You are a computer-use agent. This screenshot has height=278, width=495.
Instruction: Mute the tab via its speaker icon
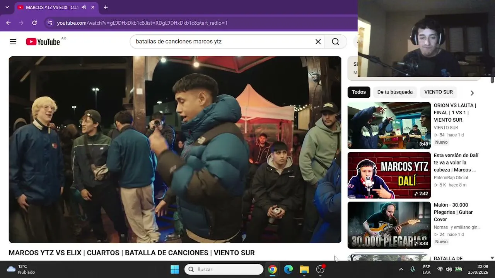(x=84, y=7)
